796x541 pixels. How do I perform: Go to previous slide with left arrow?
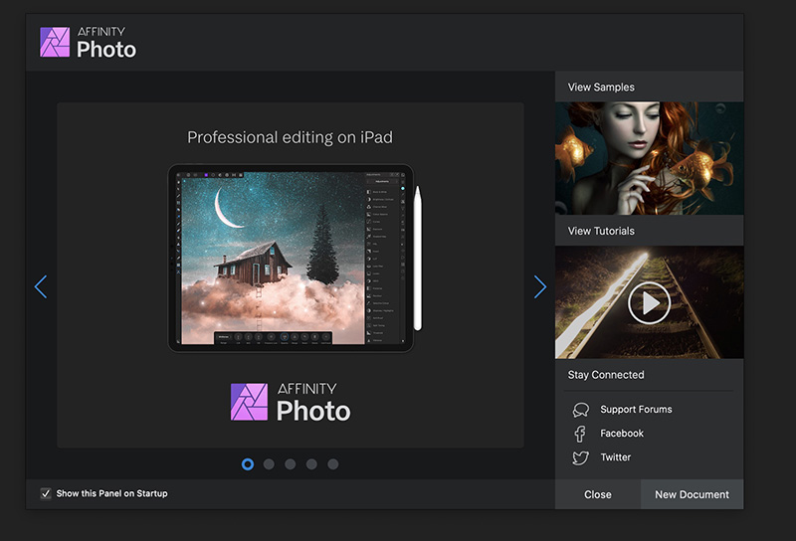click(41, 287)
